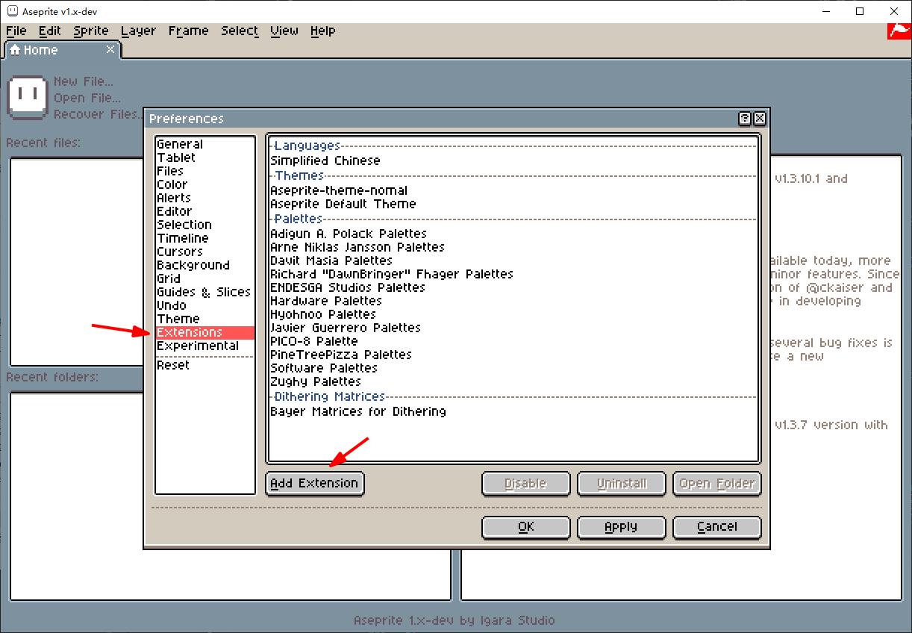Open the Background preferences section
Viewport: 912px width, 633px height.
pos(205,265)
